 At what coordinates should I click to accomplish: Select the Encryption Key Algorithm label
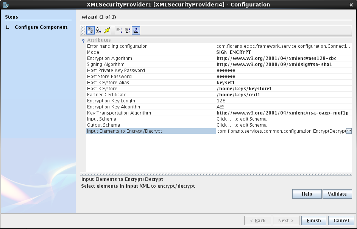click(x=114, y=107)
